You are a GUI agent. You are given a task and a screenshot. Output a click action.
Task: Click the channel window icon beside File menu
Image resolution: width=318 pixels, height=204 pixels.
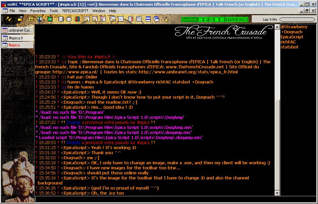click(5, 11)
